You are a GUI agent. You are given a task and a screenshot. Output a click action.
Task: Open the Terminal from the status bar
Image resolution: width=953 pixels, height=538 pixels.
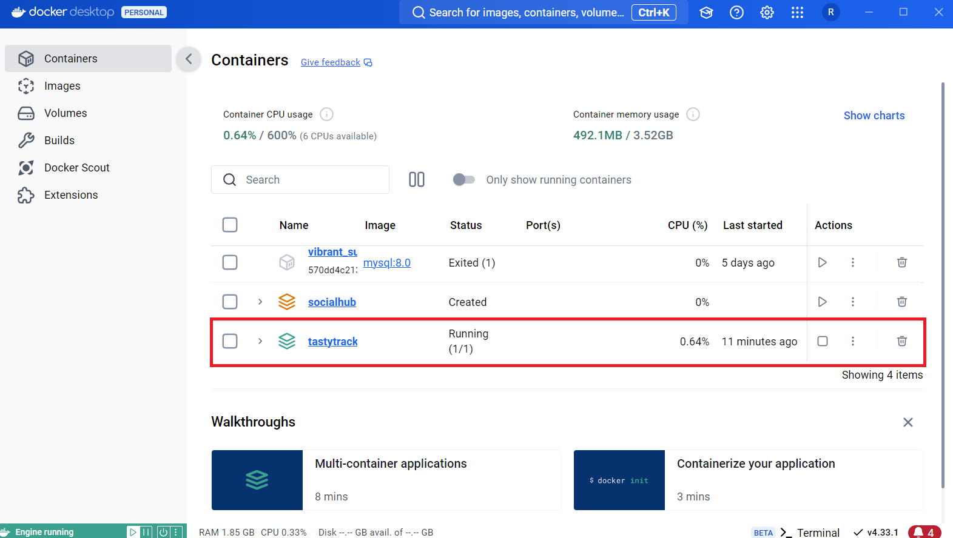click(810, 533)
